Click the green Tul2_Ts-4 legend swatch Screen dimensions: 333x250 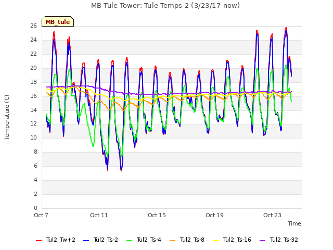pos(130,241)
